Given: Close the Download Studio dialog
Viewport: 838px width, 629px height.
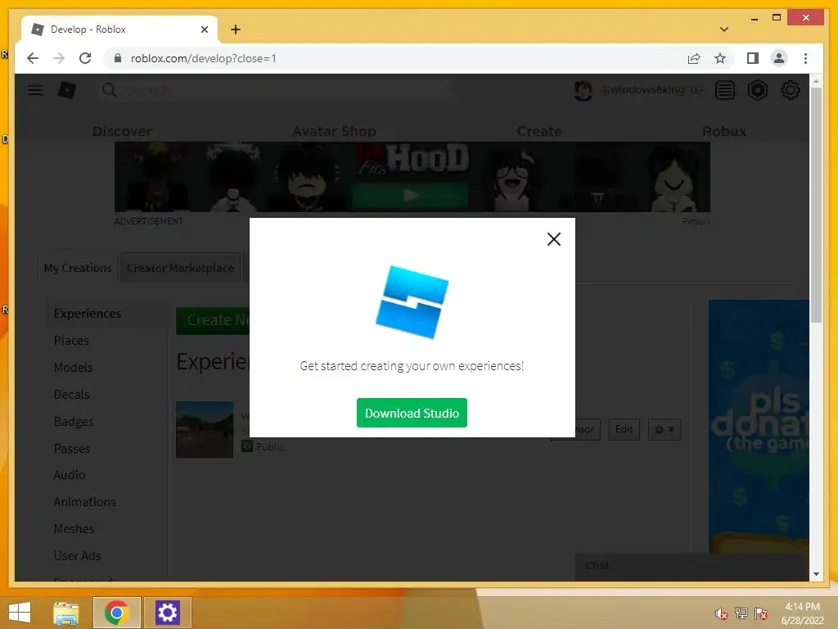Looking at the screenshot, I should pyautogui.click(x=554, y=239).
